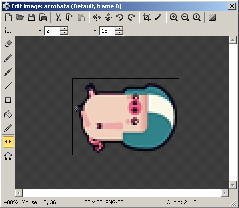Screen dimensions: 239x208
Task: Mirror the image horizontally
Action: (97, 17)
